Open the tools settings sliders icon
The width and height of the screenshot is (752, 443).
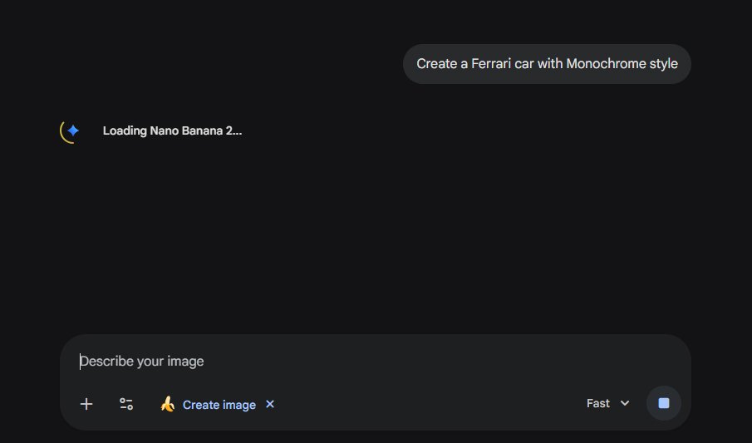[126, 404]
